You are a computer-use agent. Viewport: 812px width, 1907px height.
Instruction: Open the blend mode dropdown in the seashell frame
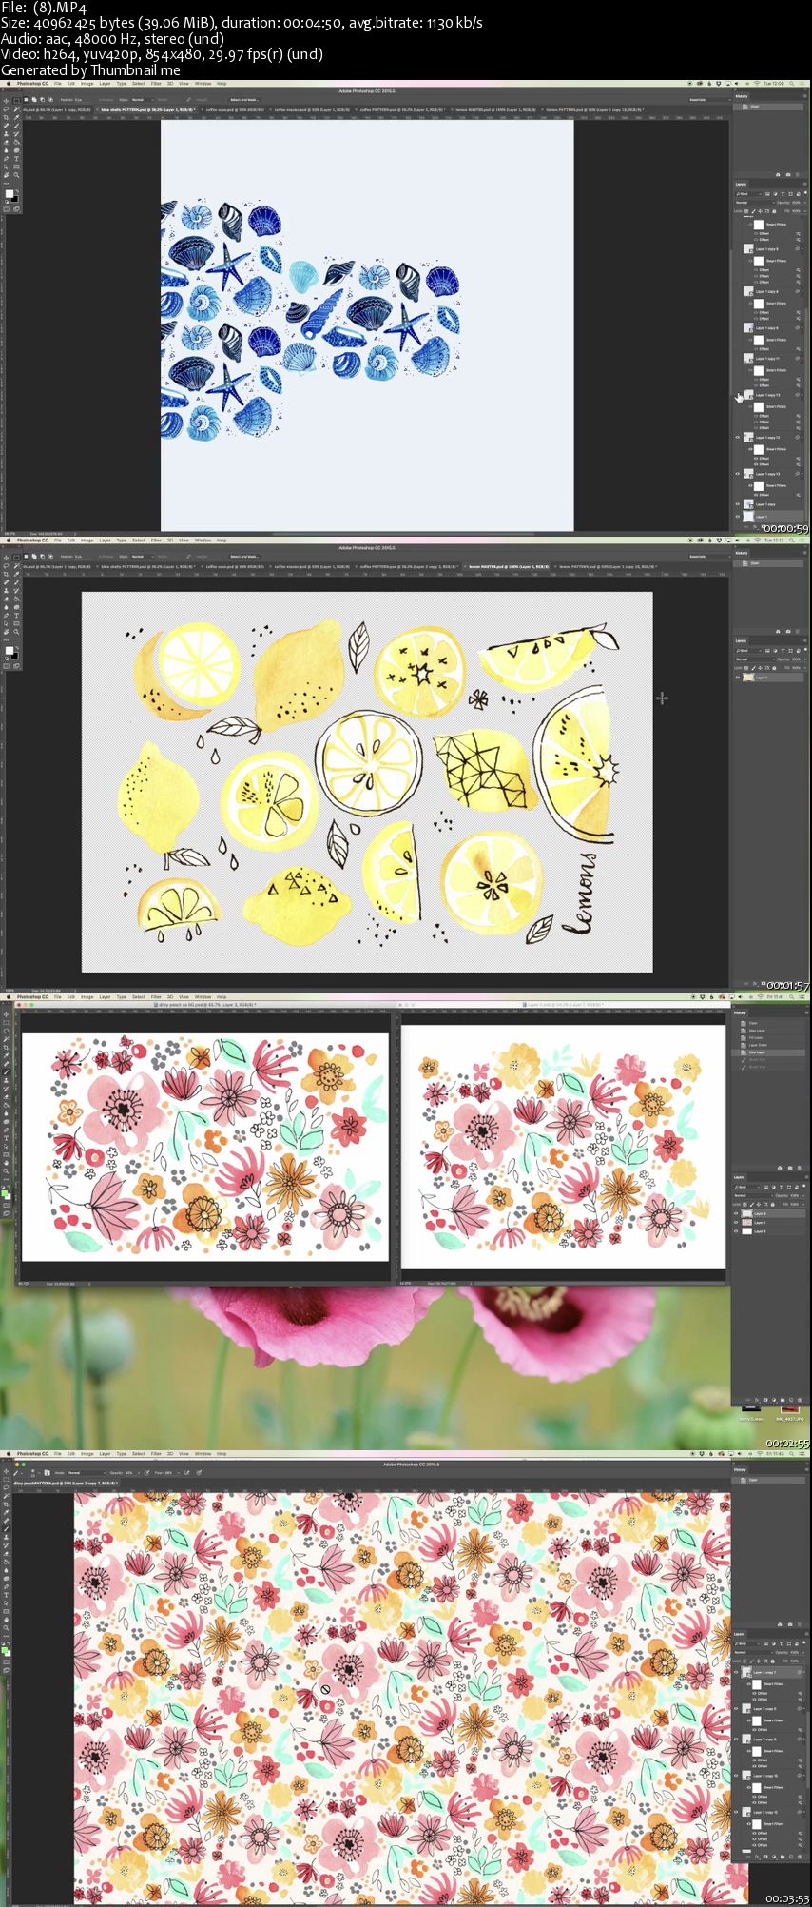pos(755,203)
